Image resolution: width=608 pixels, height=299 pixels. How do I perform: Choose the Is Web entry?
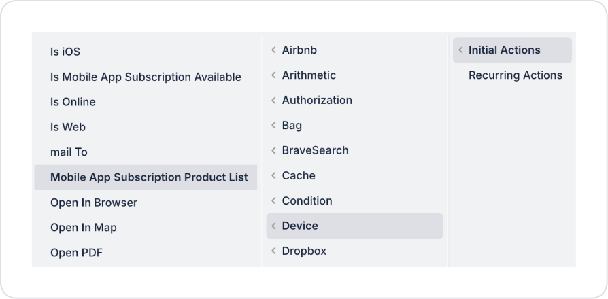click(x=68, y=127)
